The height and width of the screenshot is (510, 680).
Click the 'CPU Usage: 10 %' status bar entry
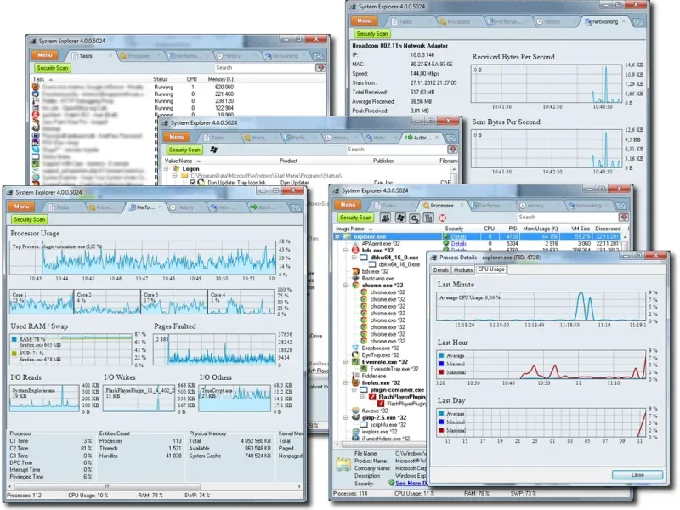click(x=88, y=496)
